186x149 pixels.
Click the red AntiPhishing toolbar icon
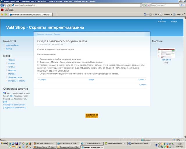coord(2,10)
